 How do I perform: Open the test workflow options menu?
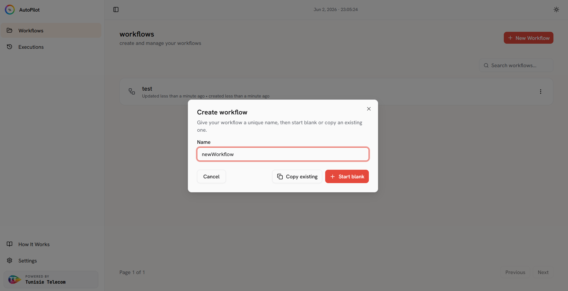[x=541, y=92]
